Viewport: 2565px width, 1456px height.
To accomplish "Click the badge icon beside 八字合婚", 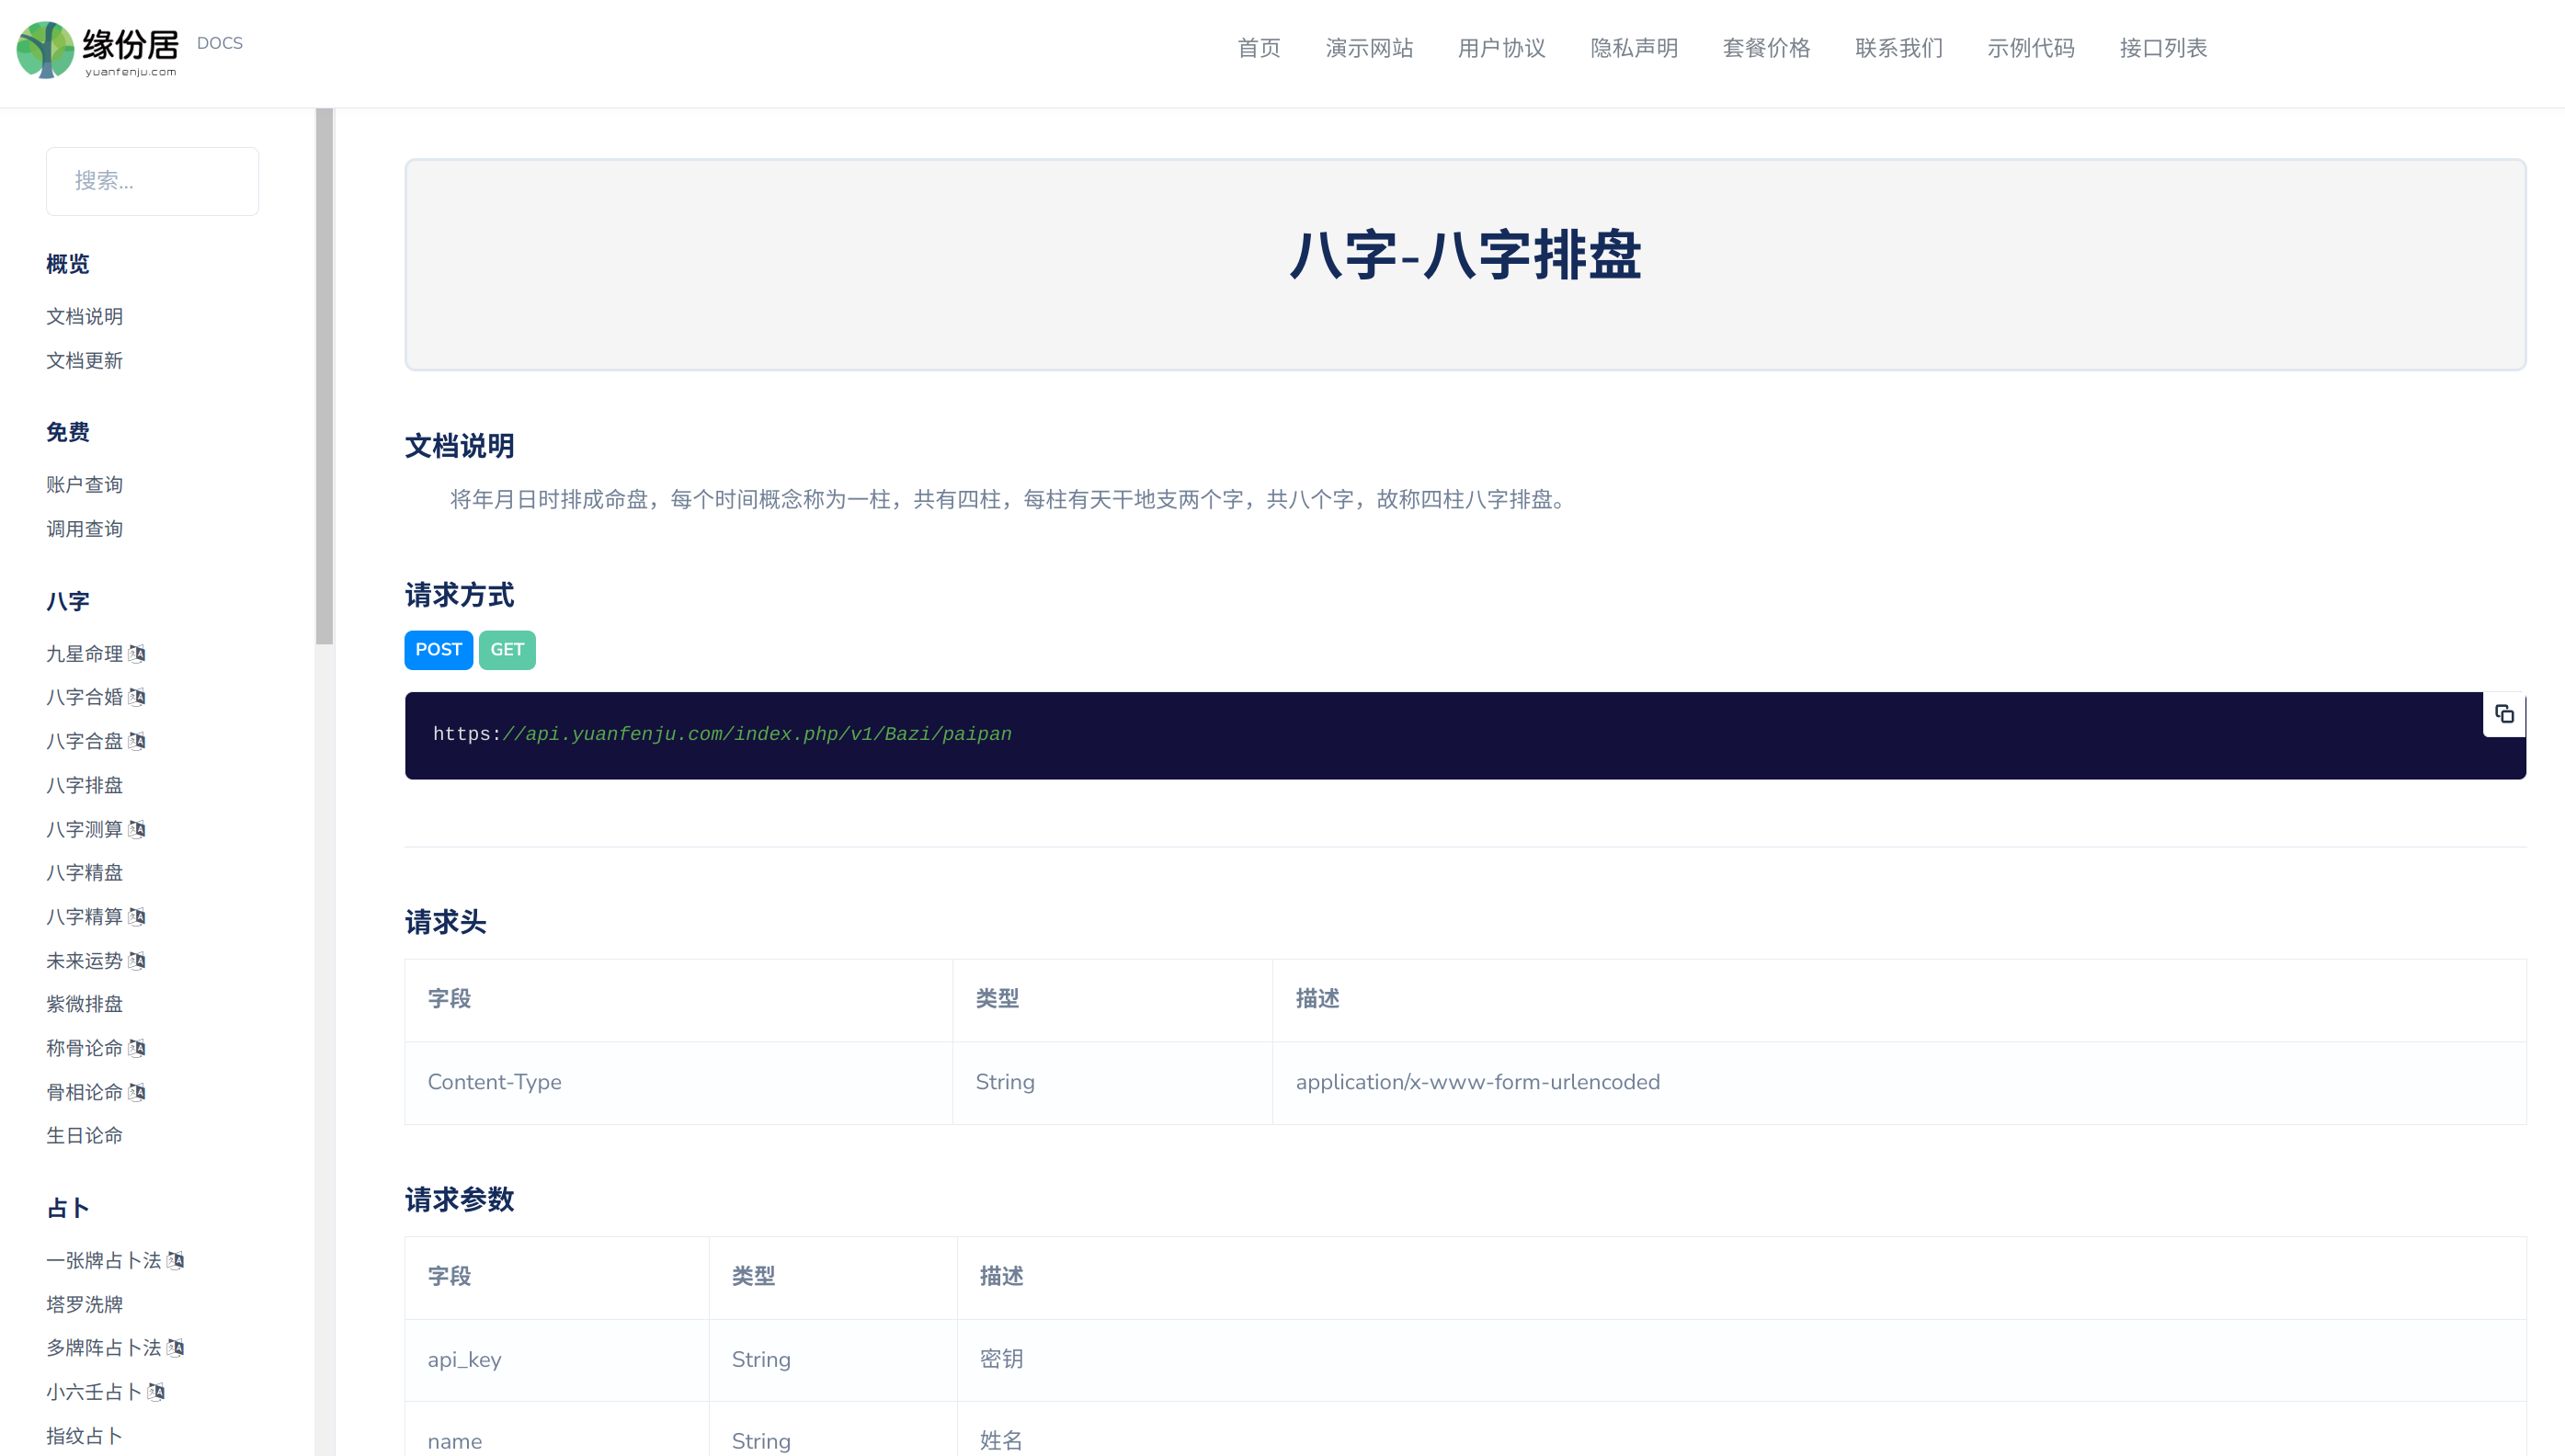I will pyautogui.click(x=137, y=697).
